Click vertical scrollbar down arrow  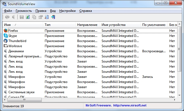click(x=179, y=95)
